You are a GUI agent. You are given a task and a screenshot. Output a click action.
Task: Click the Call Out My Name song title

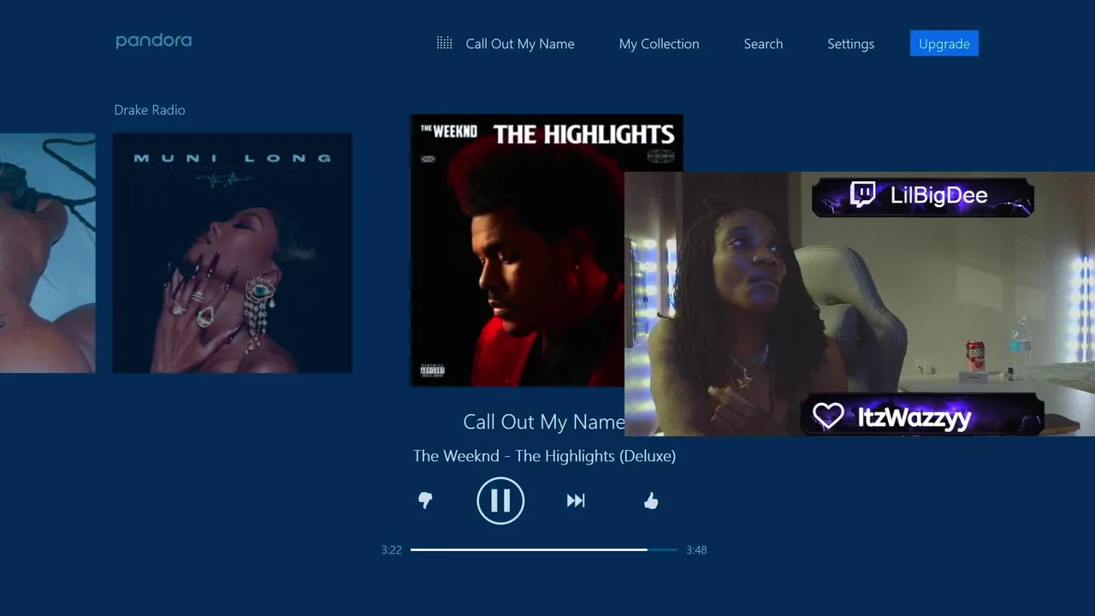(544, 422)
